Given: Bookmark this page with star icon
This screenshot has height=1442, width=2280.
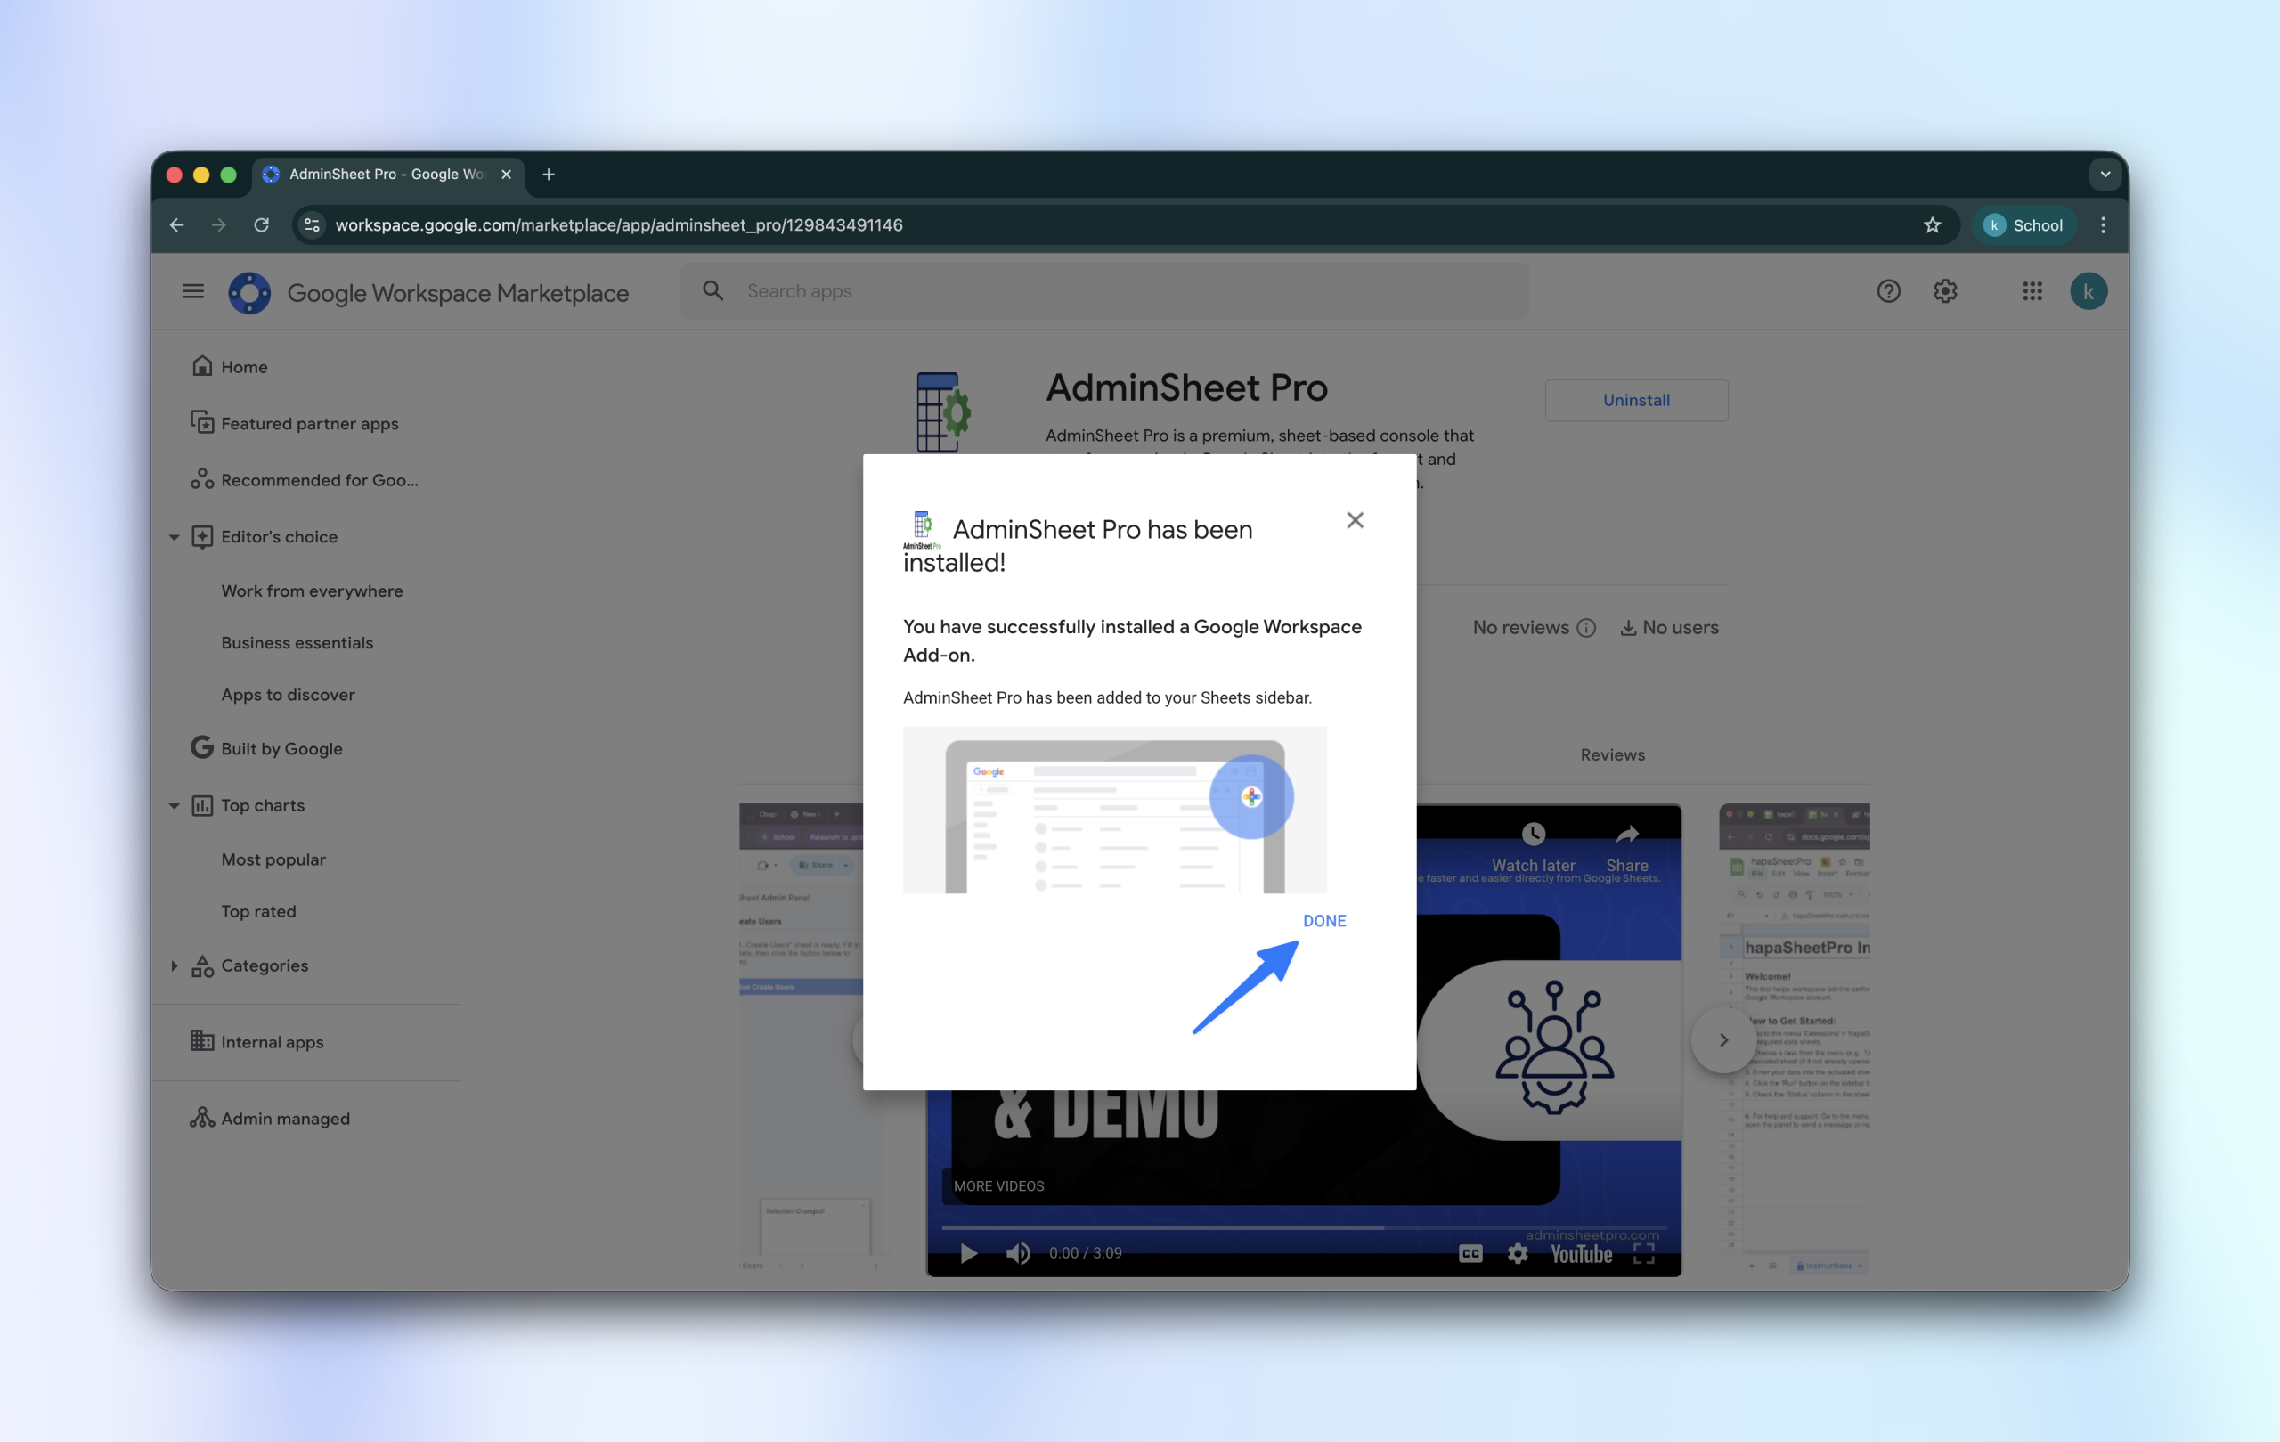Looking at the screenshot, I should (x=1932, y=225).
